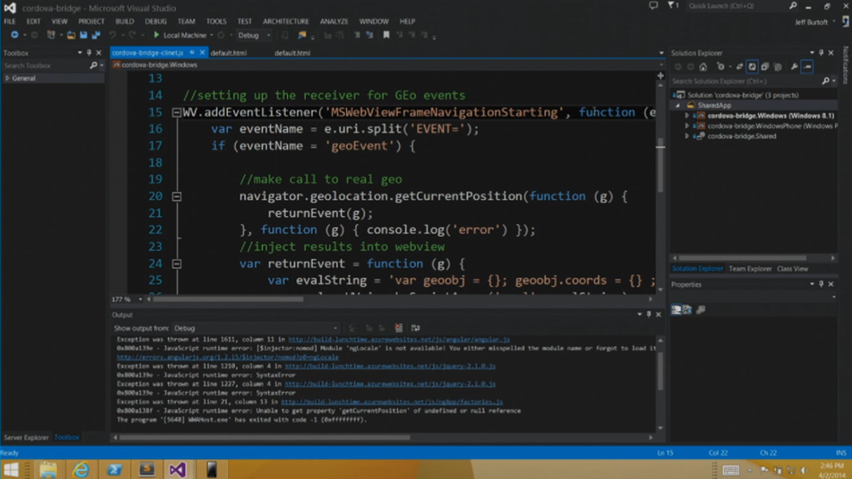
Task: Open the BUILD menu
Action: click(125, 21)
